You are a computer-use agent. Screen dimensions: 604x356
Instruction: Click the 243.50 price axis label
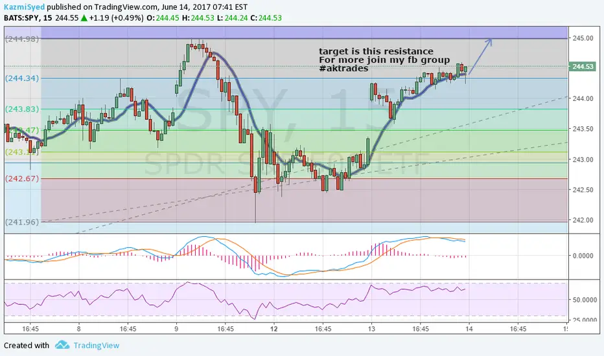click(583, 129)
